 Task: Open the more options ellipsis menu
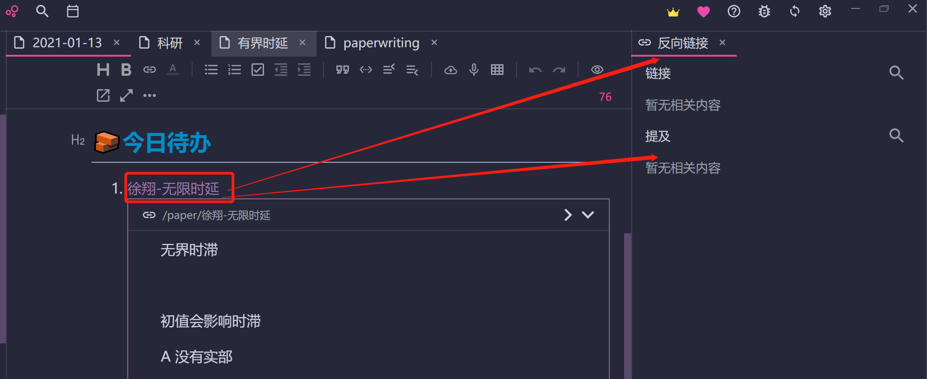[150, 95]
